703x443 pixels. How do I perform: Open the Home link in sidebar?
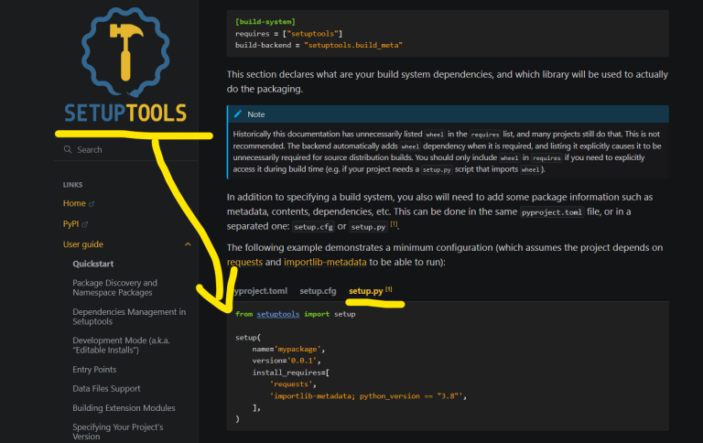coord(73,203)
